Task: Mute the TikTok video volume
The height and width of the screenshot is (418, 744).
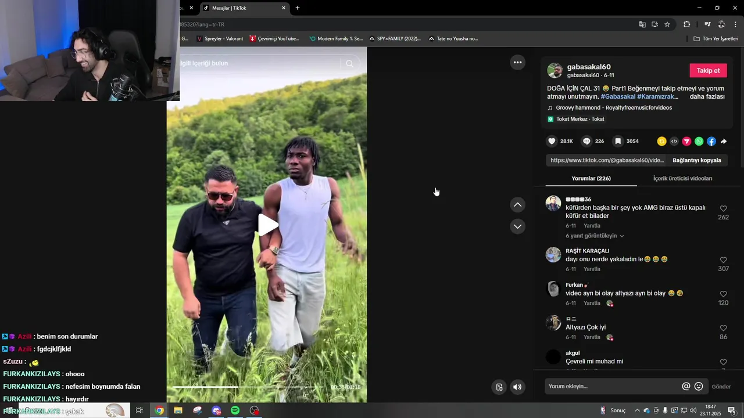Action: (517, 387)
